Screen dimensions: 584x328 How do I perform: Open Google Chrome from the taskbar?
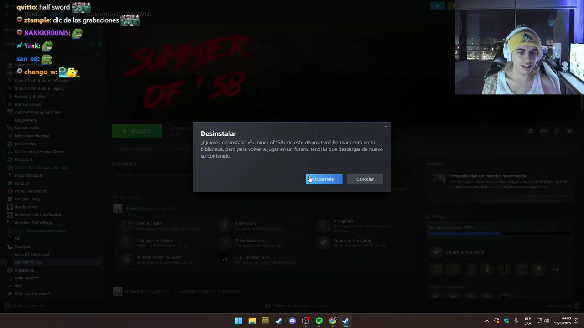(333, 321)
